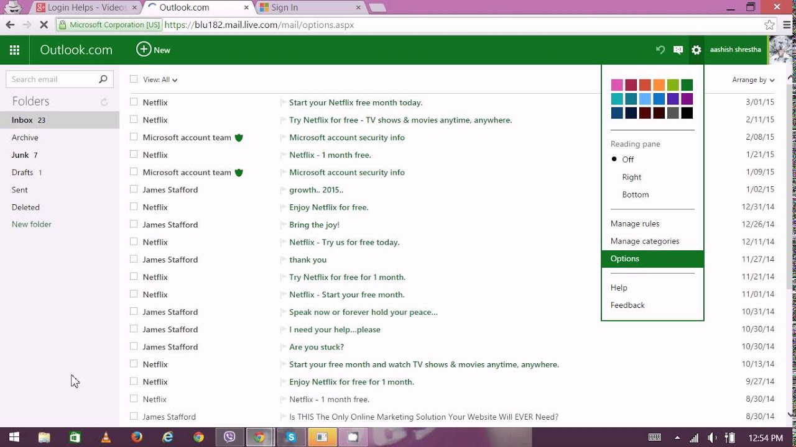Click the browser address bar URL
The width and height of the screenshot is (796, 447).
point(259,25)
